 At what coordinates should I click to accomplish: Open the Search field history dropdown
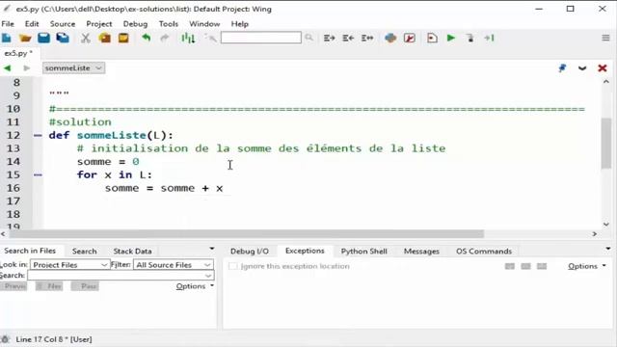point(208,276)
